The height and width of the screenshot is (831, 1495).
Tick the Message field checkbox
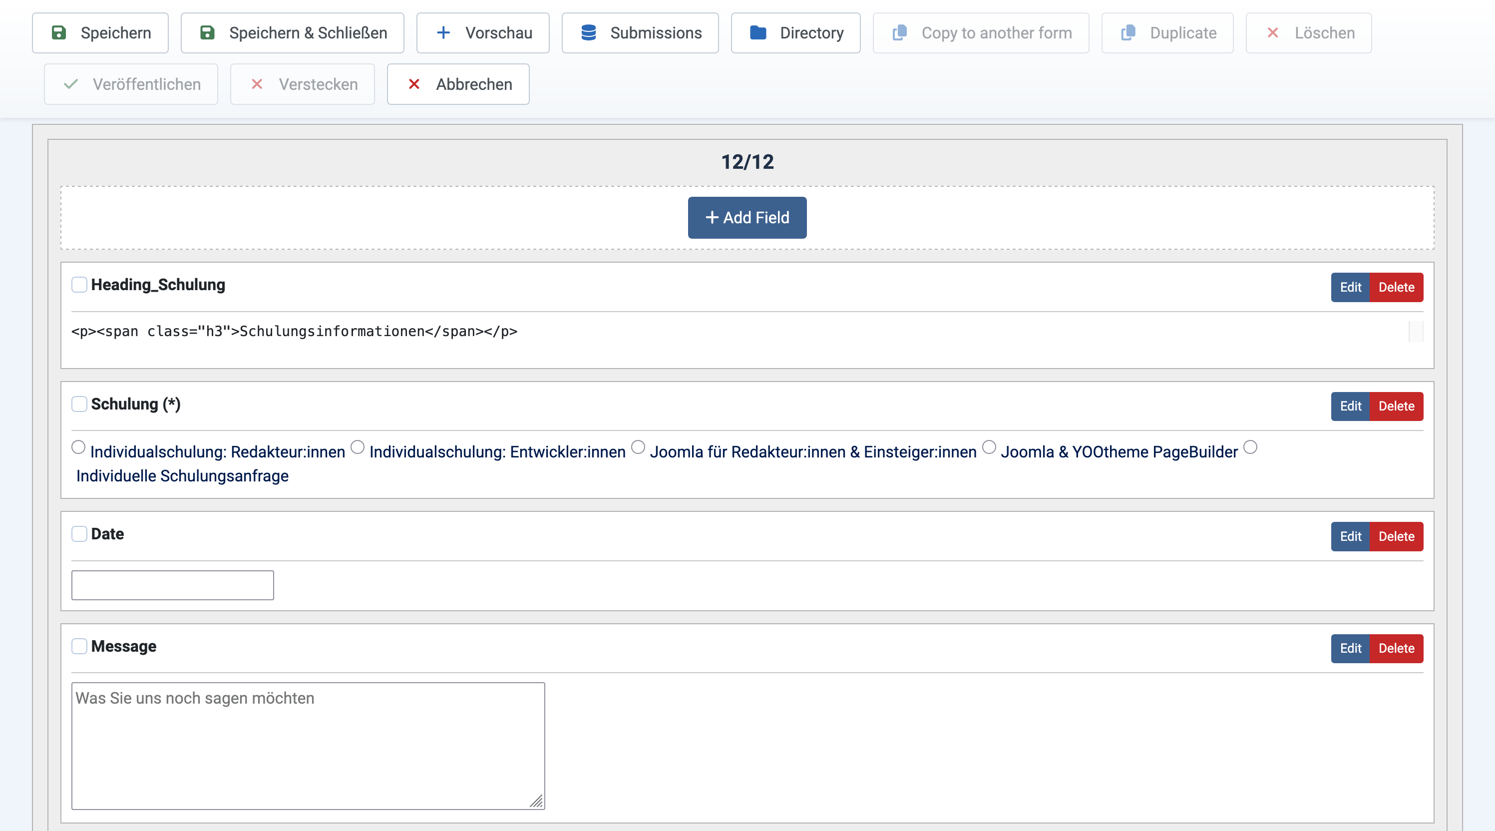pyautogui.click(x=79, y=646)
